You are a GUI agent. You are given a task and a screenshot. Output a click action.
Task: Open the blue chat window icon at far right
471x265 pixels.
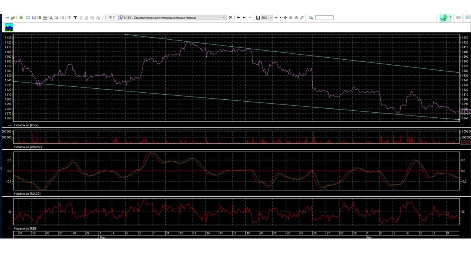point(467,18)
